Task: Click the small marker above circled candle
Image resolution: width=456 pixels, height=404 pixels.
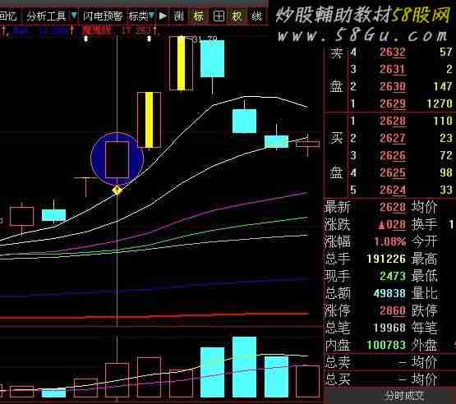Action: 85,39
